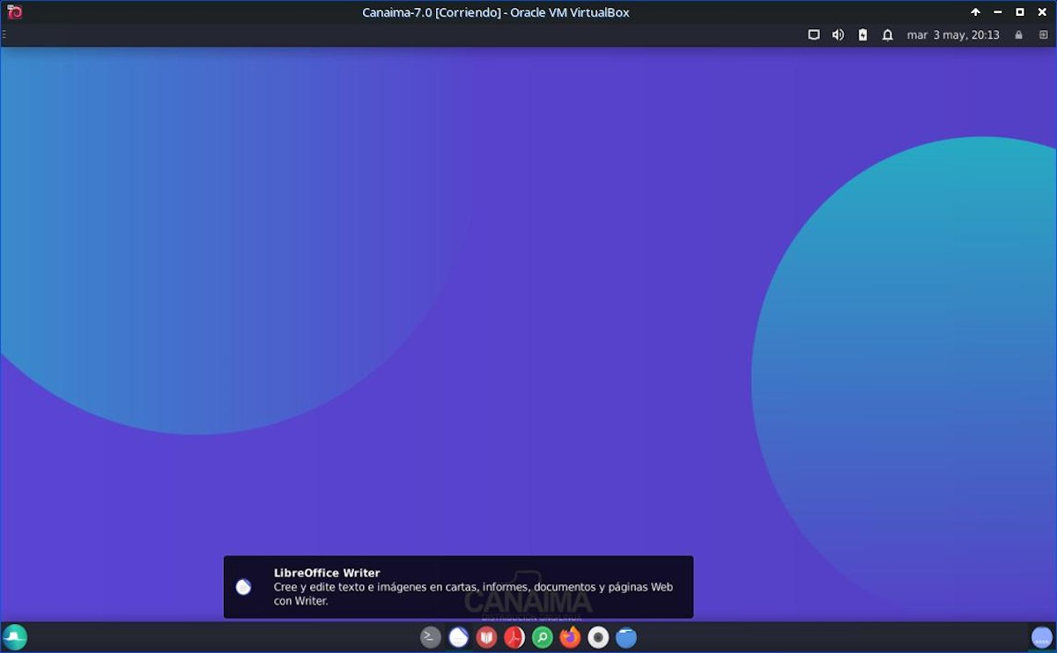Click the log out icon in top panel
This screenshot has width=1057, height=653.
(x=1043, y=35)
